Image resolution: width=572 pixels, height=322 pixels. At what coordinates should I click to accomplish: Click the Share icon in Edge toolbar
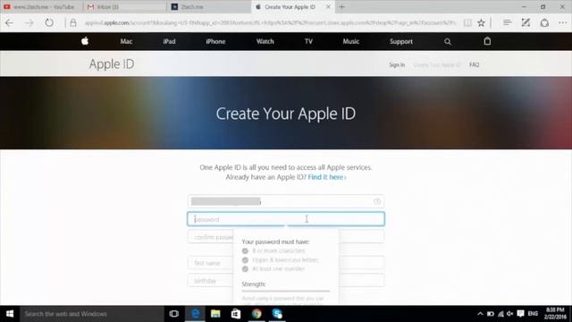coord(544,23)
